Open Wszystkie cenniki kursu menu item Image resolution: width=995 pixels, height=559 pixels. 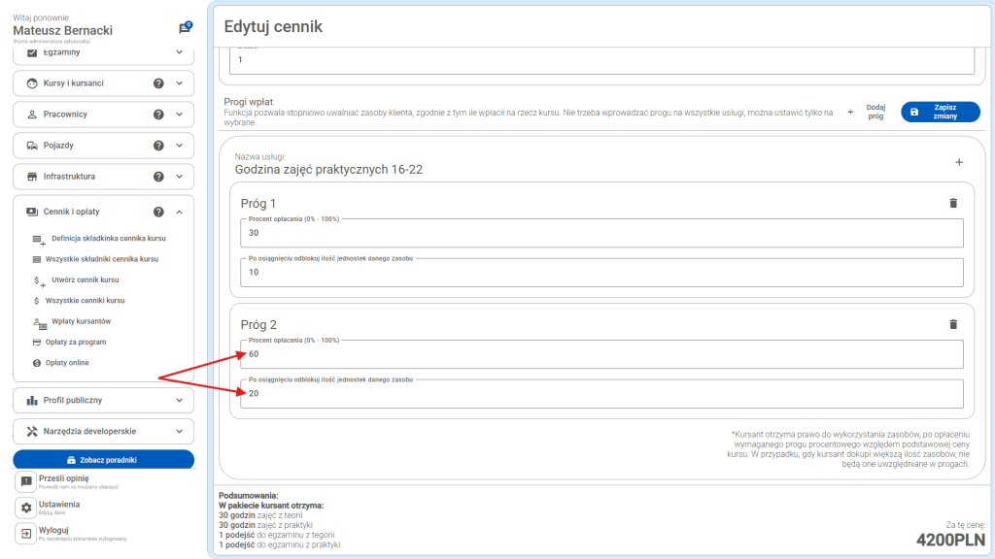point(86,301)
